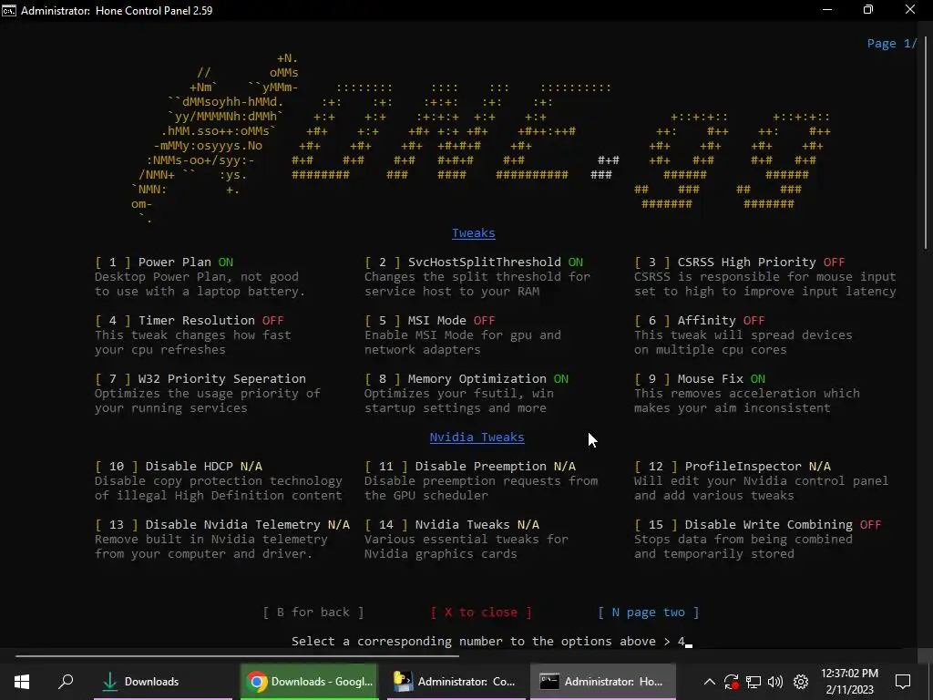The image size is (933, 700).
Task: Click the Mouse Fix ON option
Action: click(x=700, y=378)
